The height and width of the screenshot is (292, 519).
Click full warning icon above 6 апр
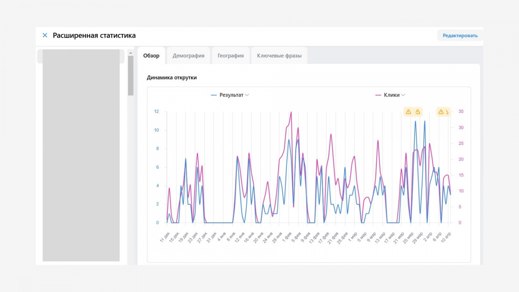click(441, 112)
